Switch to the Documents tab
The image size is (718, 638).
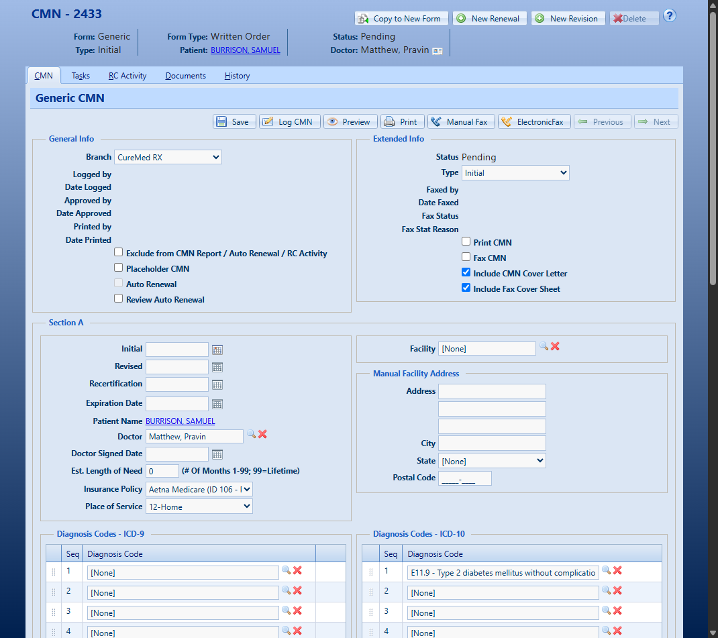[x=185, y=76]
